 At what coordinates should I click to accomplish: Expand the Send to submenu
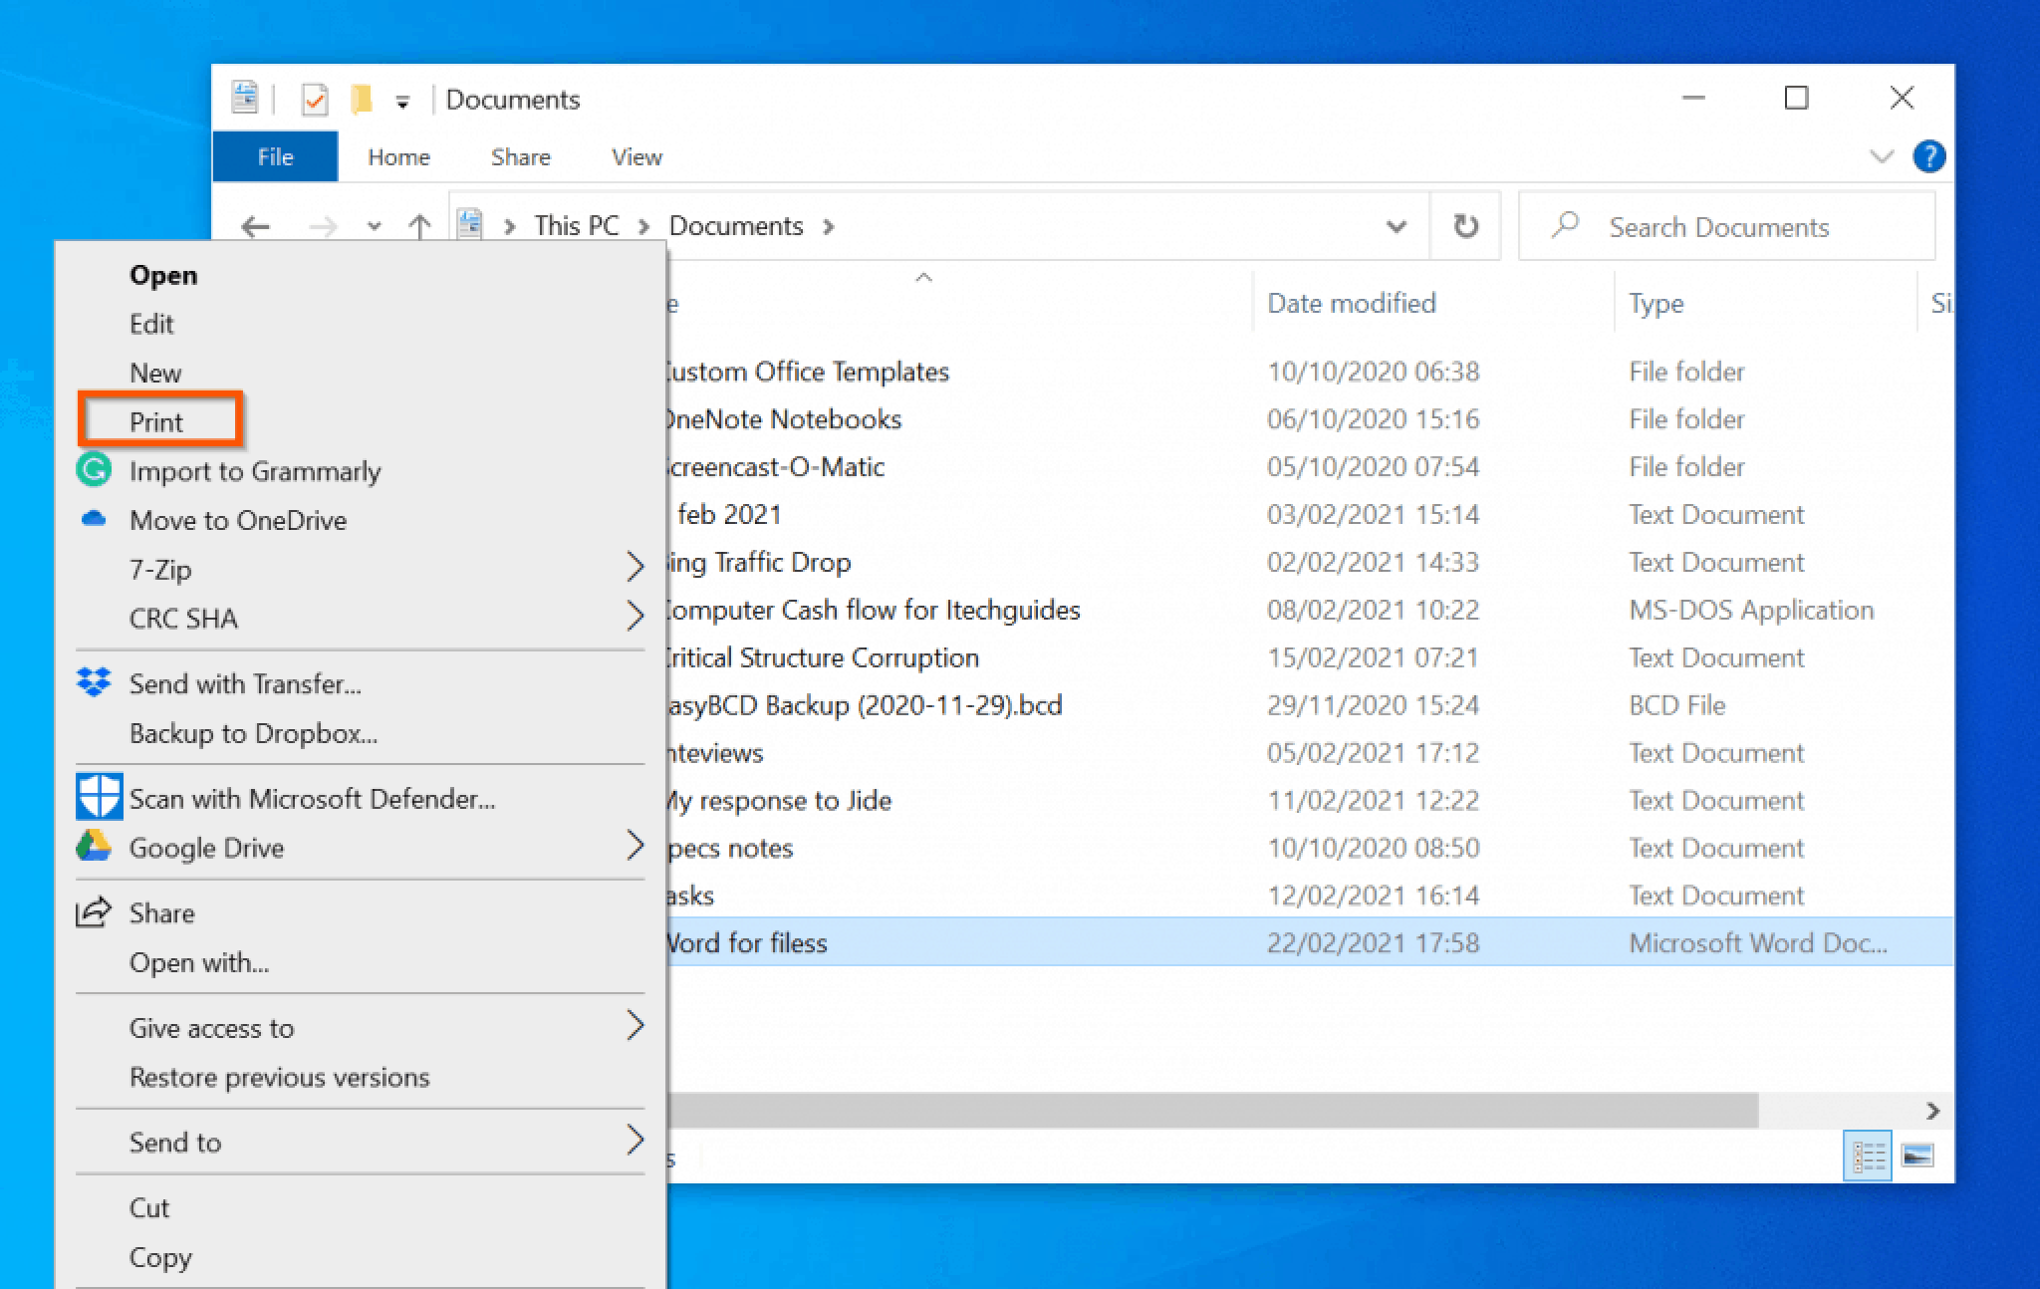(x=635, y=1141)
